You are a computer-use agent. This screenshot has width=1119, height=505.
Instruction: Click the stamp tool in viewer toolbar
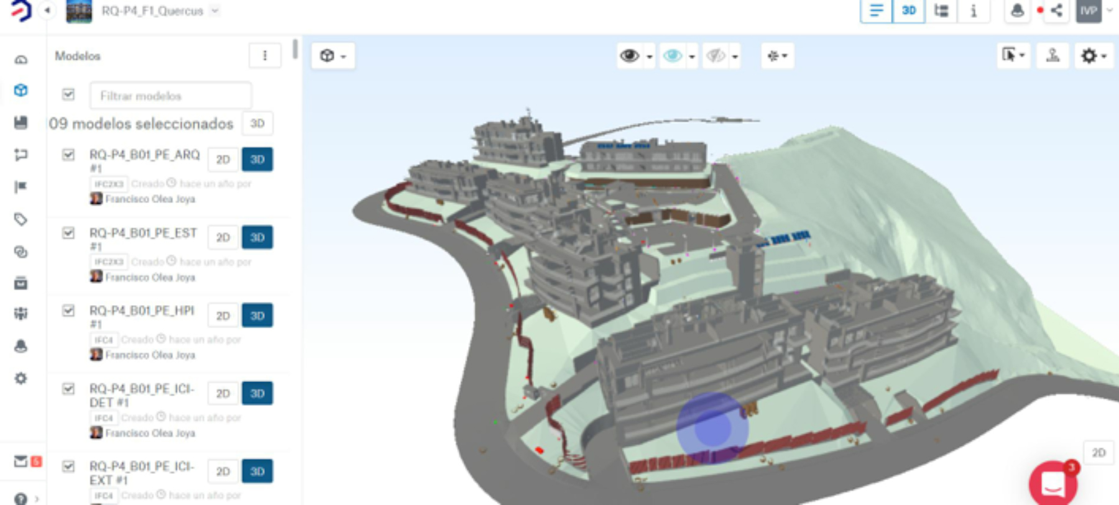(x=1052, y=56)
